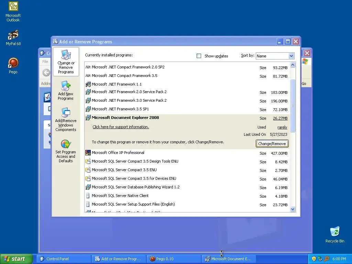This screenshot has height=264, width=352.
Task: Open the Microsoft Outlook desktop icon
Action: tap(13, 12)
